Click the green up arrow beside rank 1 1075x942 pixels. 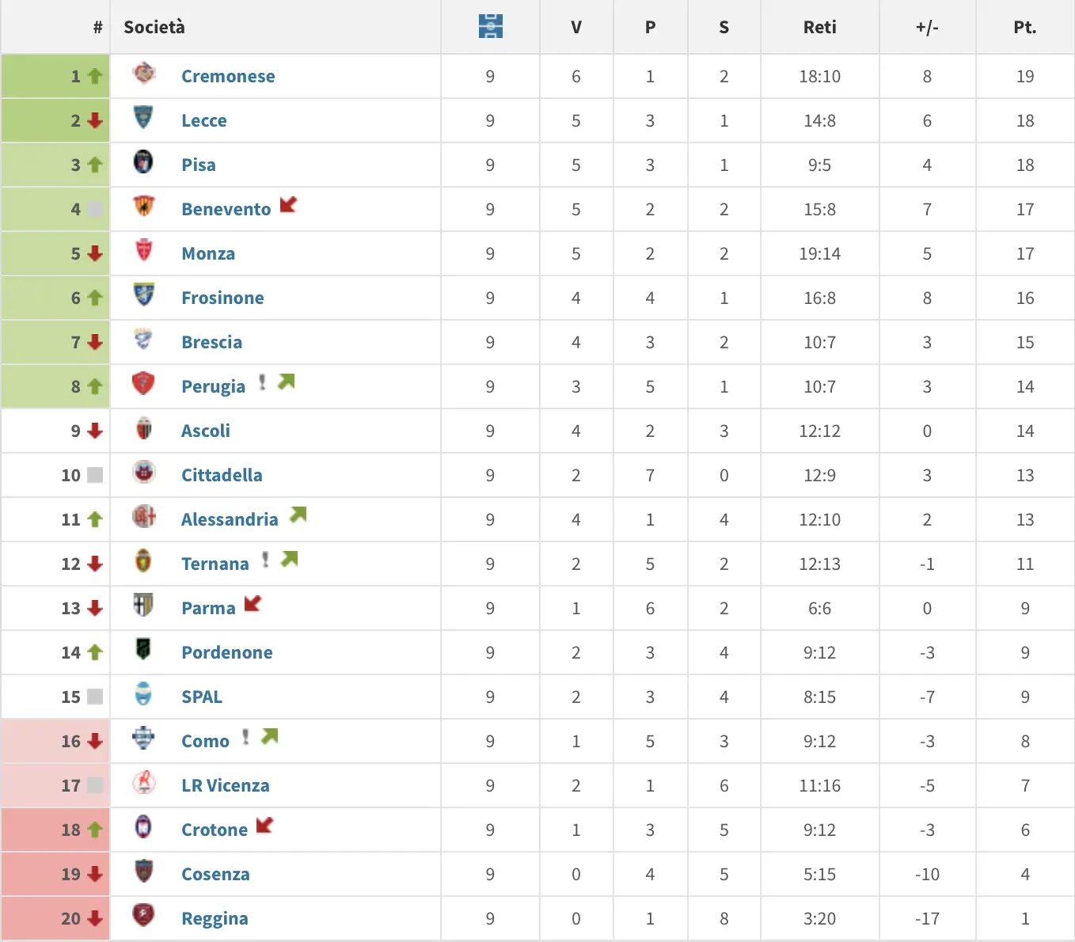95,76
